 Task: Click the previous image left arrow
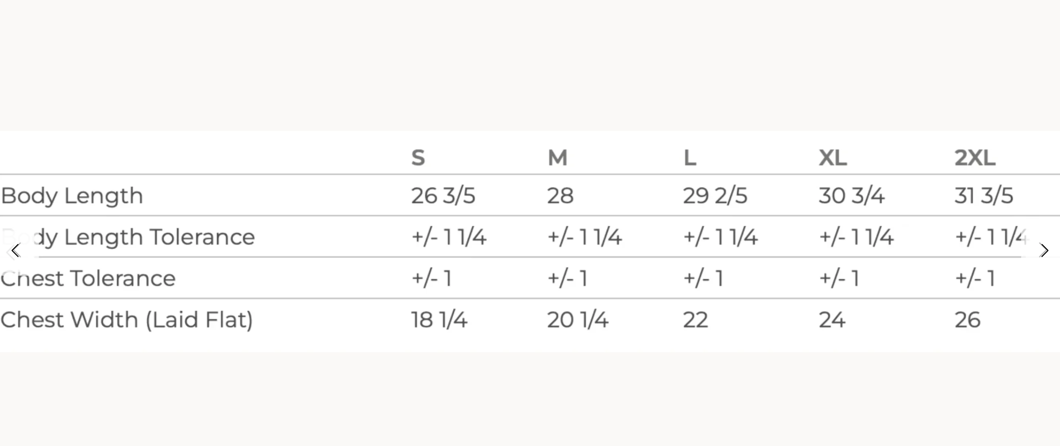click(16, 250)
